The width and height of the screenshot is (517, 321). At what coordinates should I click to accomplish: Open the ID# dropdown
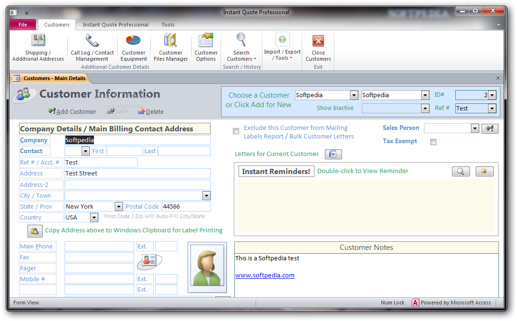[492, 95]
